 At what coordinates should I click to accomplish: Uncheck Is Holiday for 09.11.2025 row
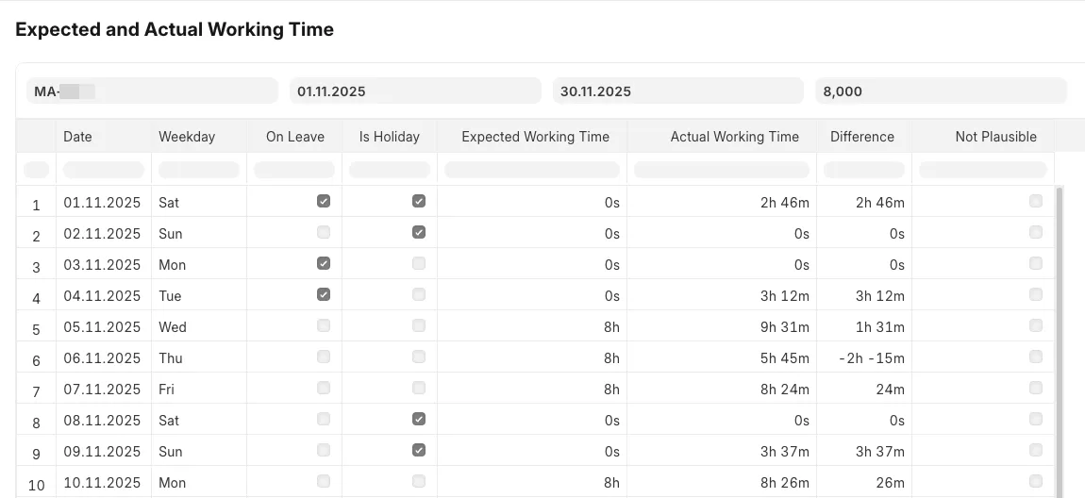419,450
